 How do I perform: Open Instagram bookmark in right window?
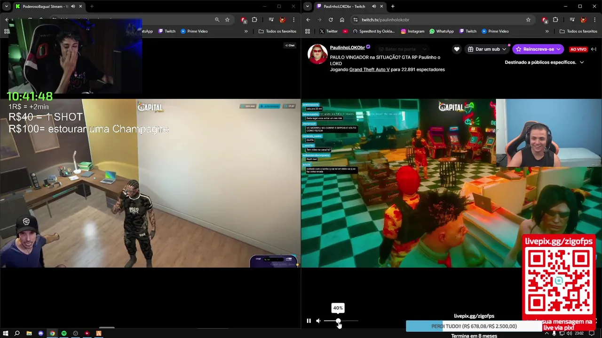[412, 31]
